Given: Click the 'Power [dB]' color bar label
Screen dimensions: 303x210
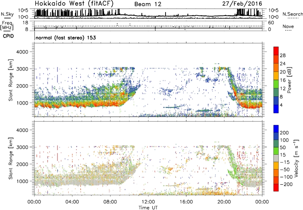Looking at the screenshot, I should tap(289, 80).
